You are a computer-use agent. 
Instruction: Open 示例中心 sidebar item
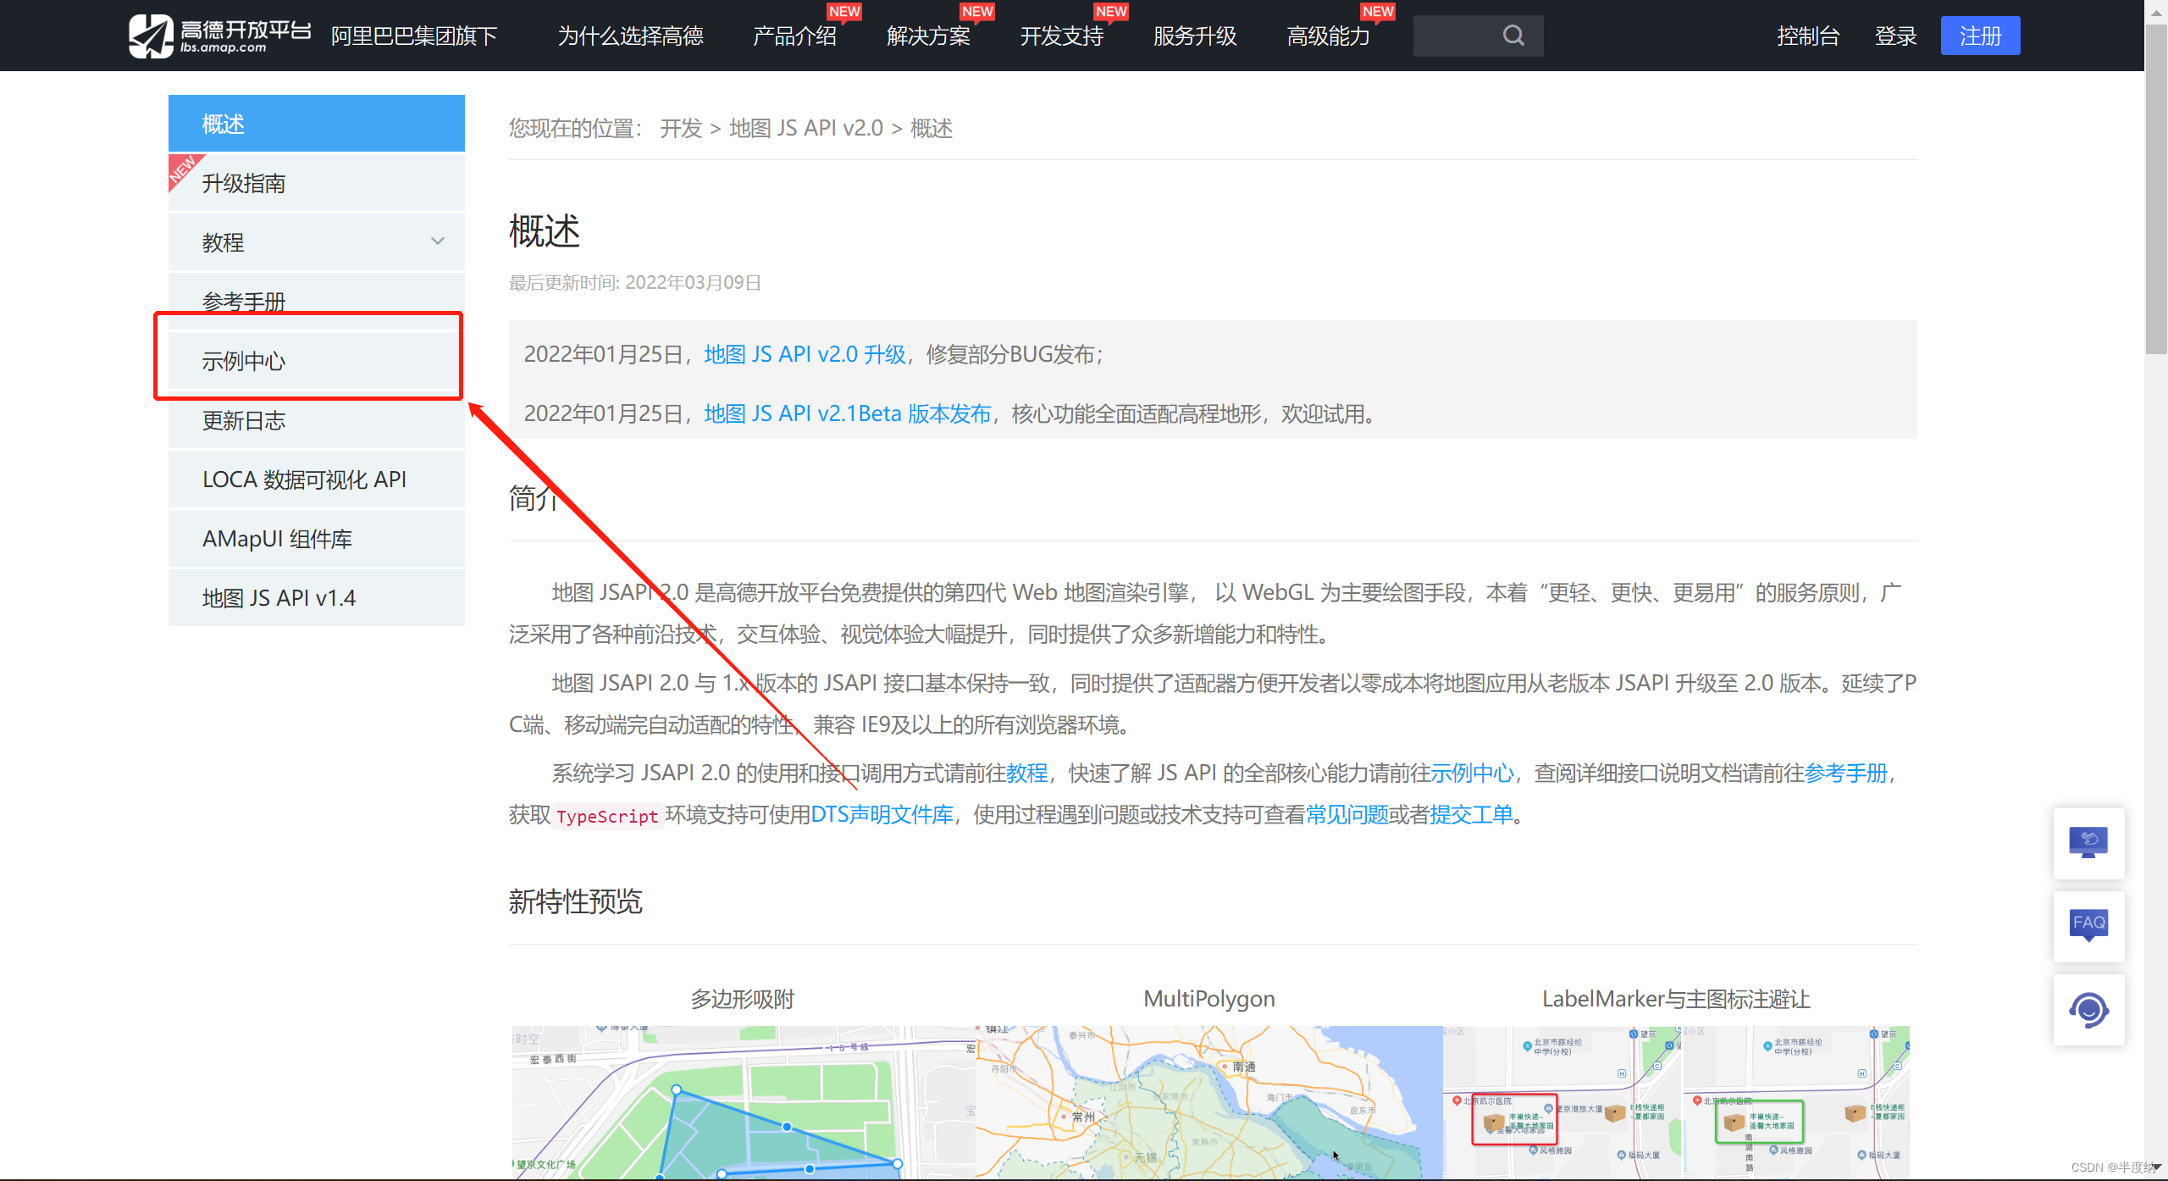click(x=317, y=361)
